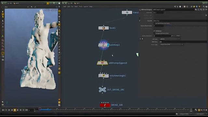Image resolution: width=208 pixels, height=117 pixels.
Task: Click the highlighted stop playback button
Action: click(15, 110)
